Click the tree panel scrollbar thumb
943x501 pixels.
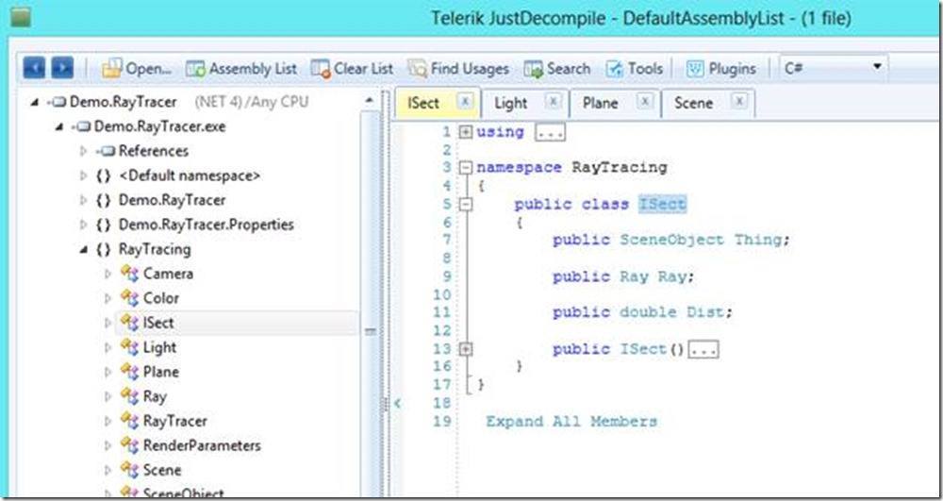click(x=371, y=331)
